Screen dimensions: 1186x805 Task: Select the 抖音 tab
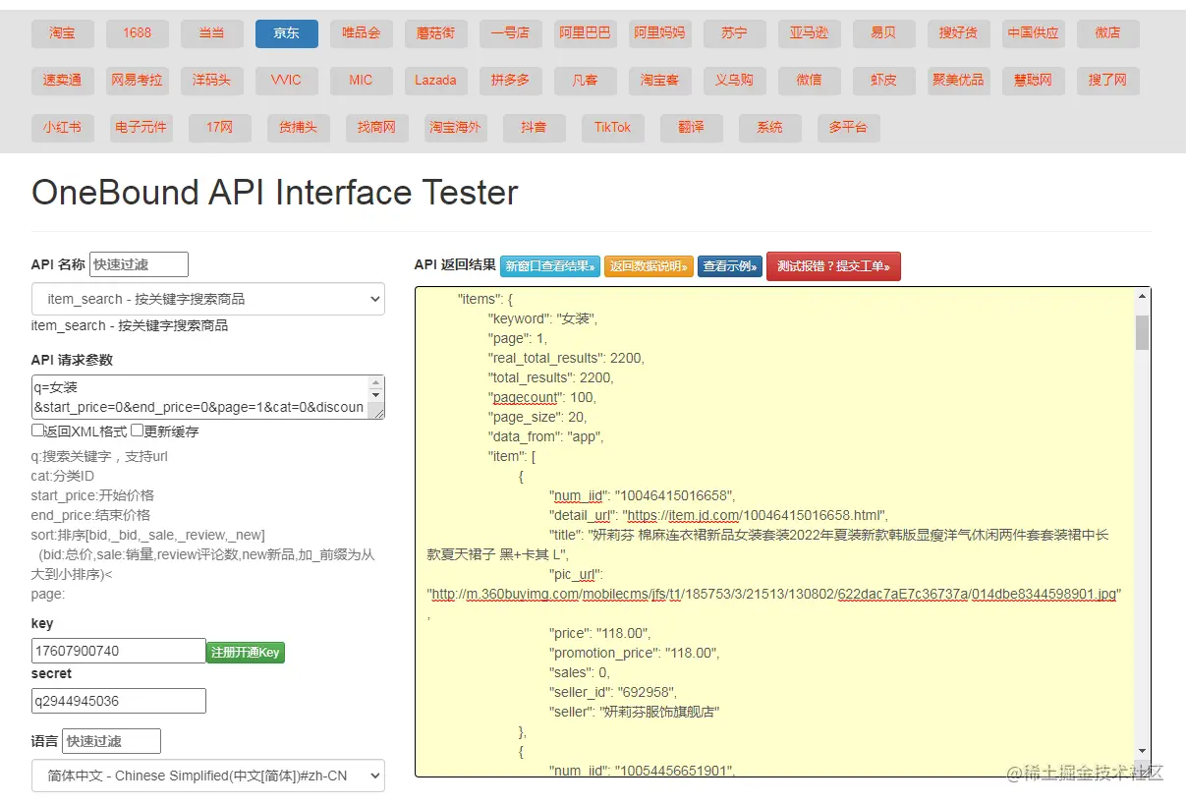coord(535,128)
